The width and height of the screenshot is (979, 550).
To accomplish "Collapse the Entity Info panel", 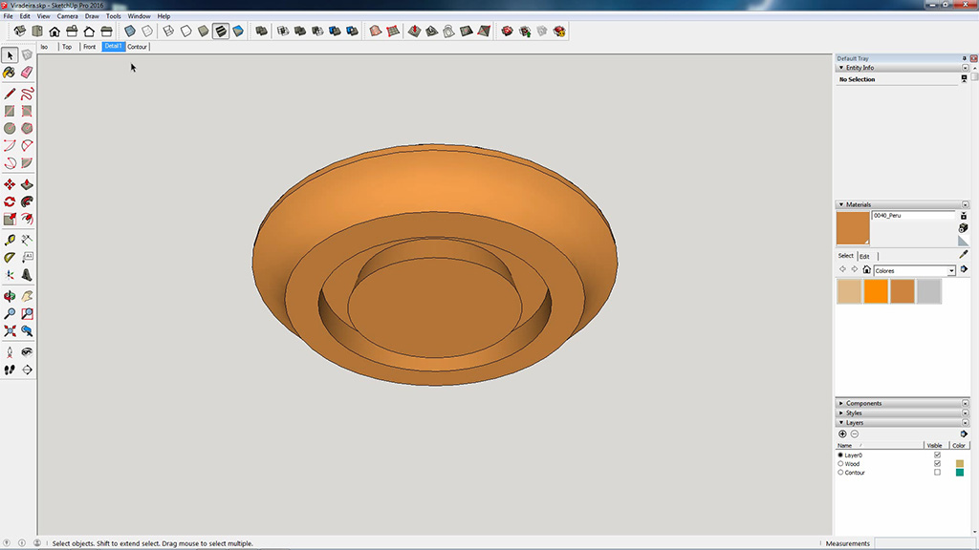I will [x=841, y=68].
